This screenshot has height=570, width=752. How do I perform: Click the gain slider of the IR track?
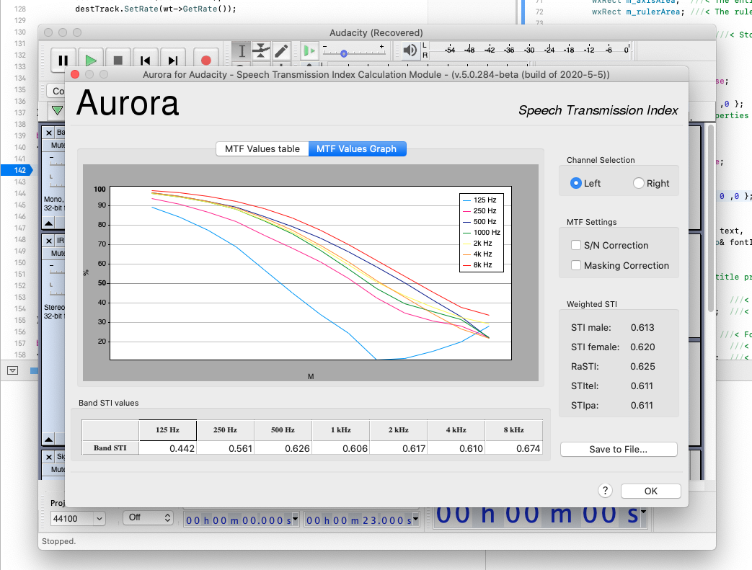56,270
